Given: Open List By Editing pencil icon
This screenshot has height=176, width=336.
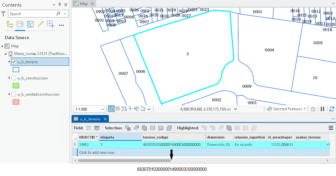Looking at the screenshot, I should tap(40, 24).
